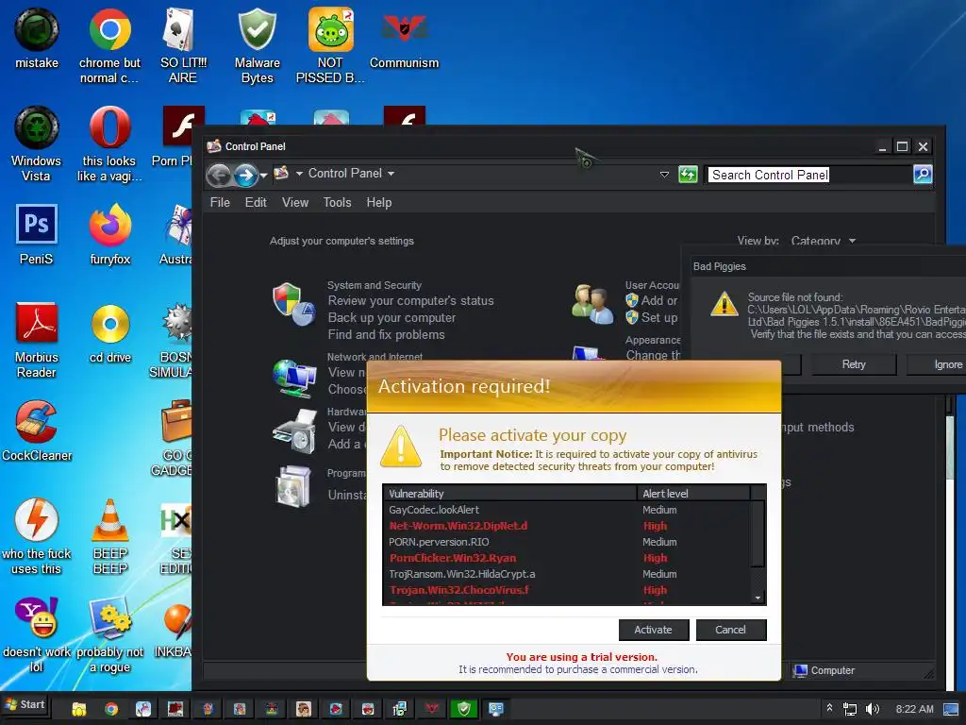Open the Start menu button

pyautogui.click(x=25, y=704)
